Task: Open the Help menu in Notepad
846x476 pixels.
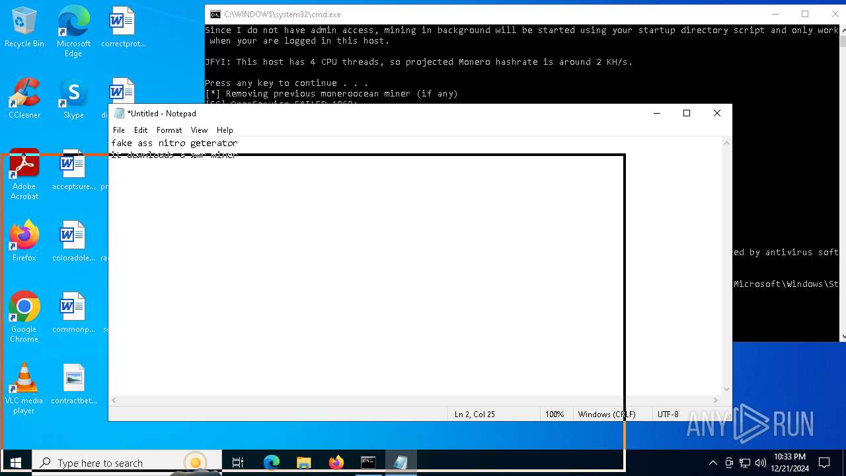Action: [x=225, y=130]
